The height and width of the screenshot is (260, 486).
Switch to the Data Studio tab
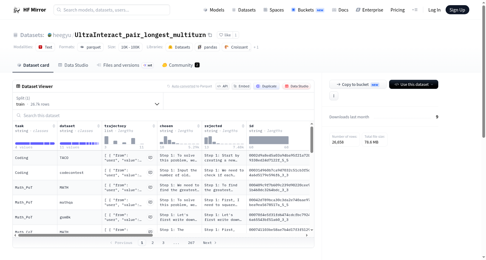[73, 65]
